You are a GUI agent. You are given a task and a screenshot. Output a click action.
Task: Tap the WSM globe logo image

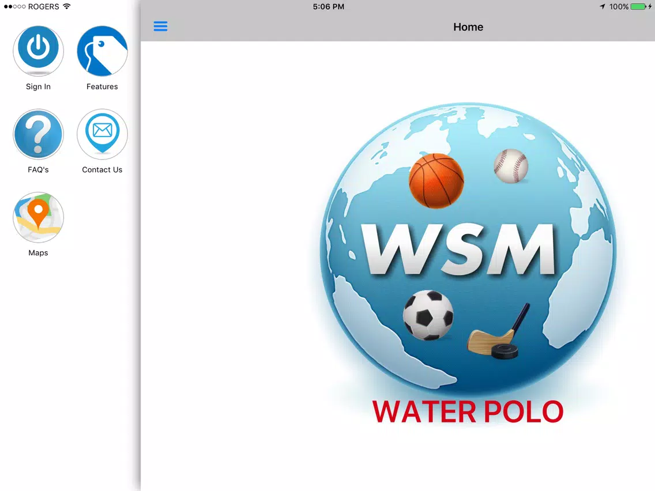click(x=468, y=251)
